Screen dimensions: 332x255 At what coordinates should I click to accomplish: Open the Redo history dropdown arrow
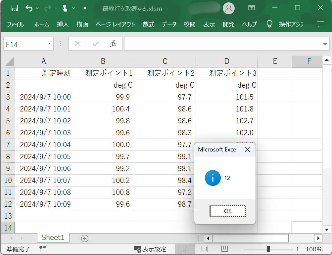click(56, 8)
